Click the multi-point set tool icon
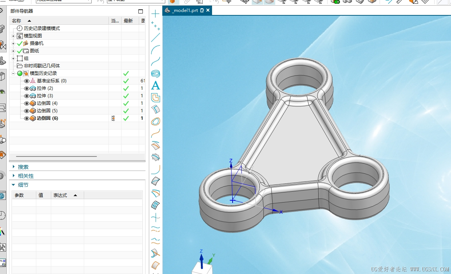 (x=156, y=25)
